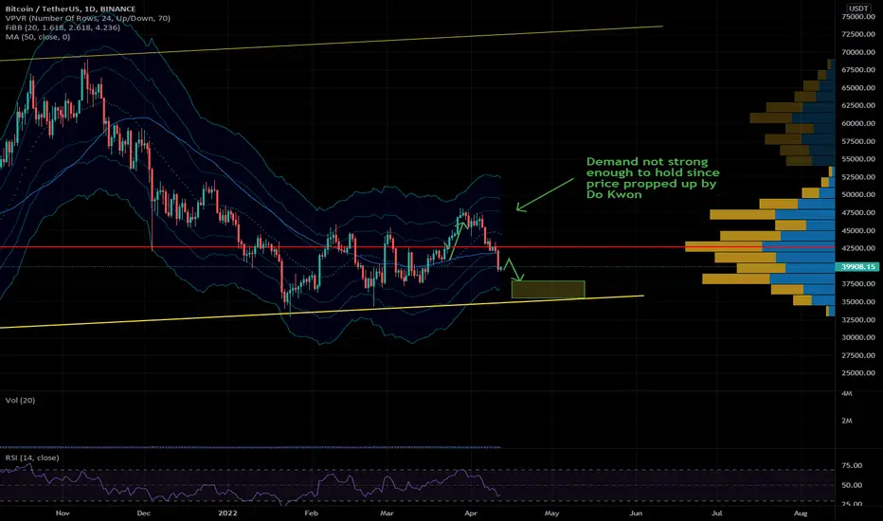Click the 60000.00 price axis label
Image resolution: width=883 pixels, height=521 pixels.
pyautogui.click(x=858, y=123)
